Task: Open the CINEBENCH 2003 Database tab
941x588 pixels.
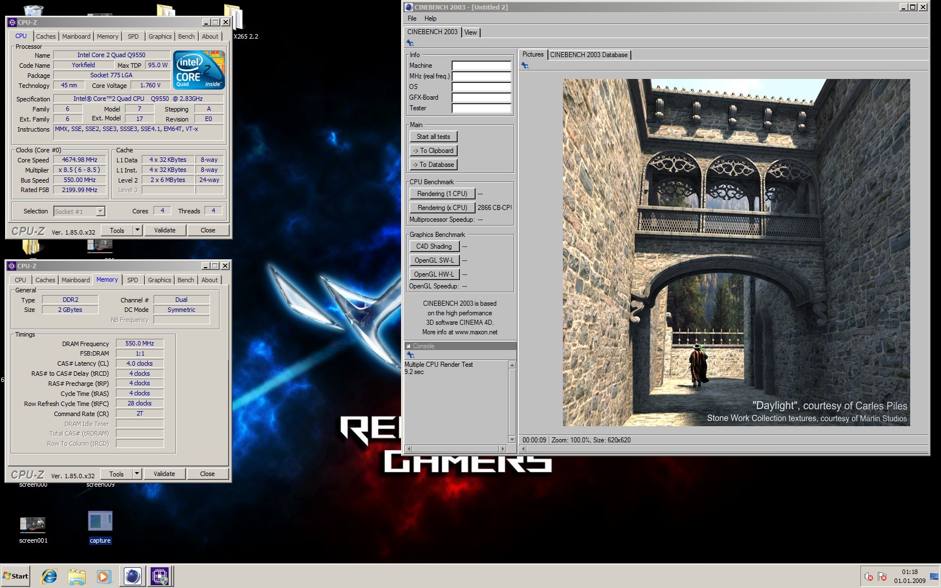Action: (589, 55)
